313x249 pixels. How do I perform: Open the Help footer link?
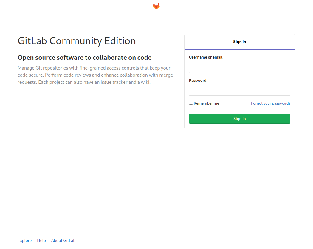(41, 240)
